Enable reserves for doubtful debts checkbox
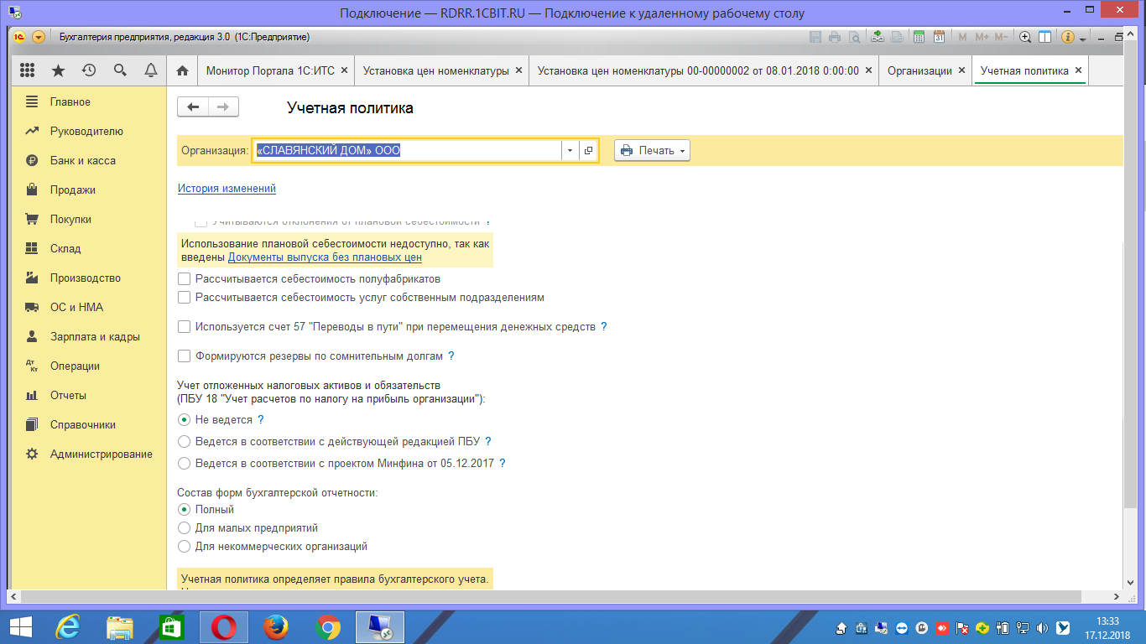The image size is (1146, 644). pos(185,356)
